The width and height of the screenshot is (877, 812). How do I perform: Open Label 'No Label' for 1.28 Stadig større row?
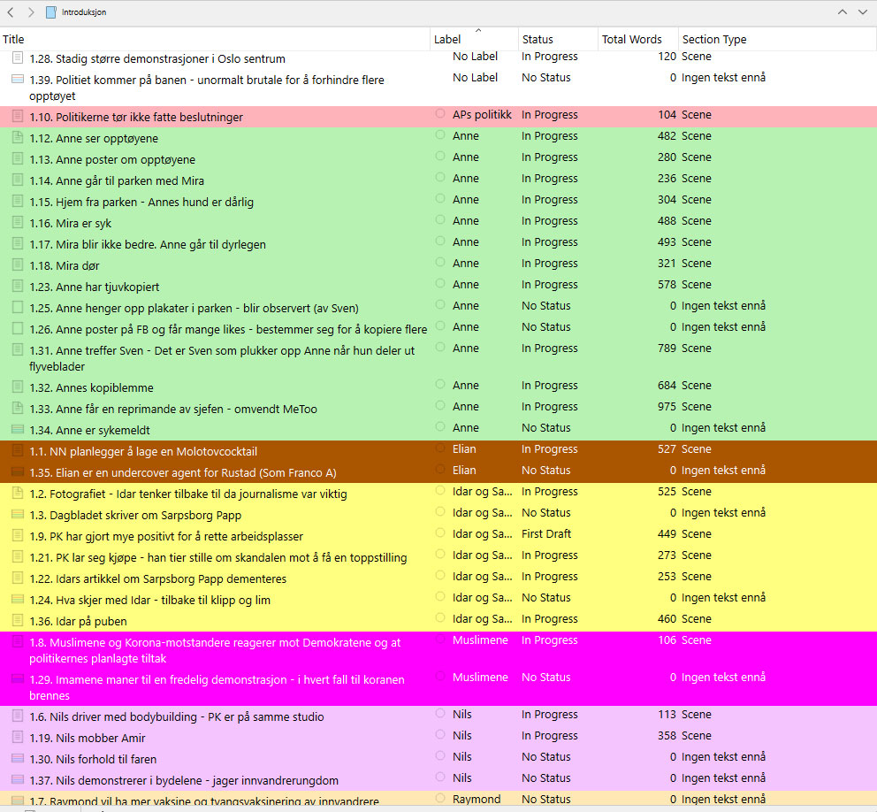pos(476,56)
